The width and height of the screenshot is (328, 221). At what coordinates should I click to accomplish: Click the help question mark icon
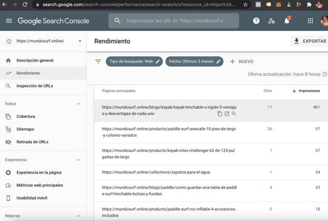tap(256, 20)
